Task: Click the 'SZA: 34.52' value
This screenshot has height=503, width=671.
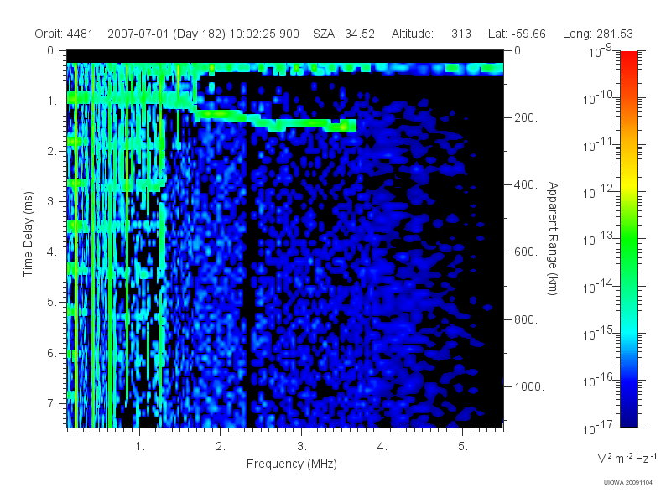Action: [344, 34]
